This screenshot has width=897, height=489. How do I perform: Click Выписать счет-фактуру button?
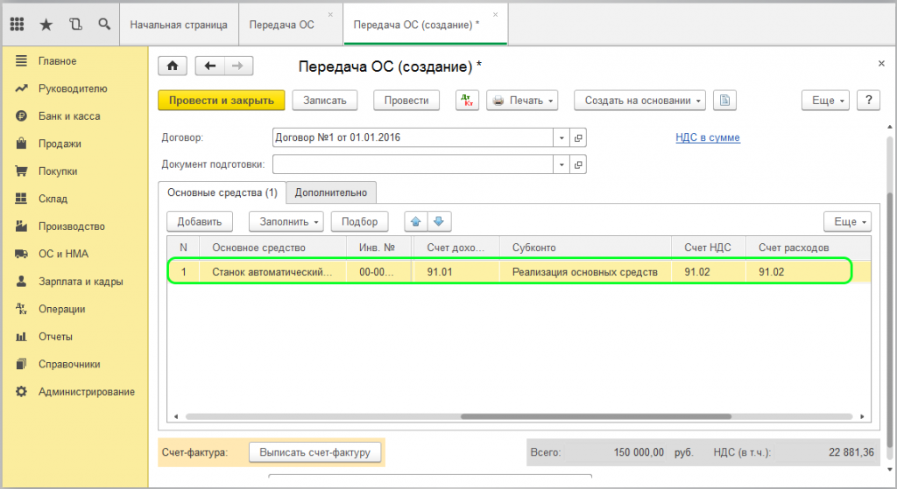(x=314, y=452)
